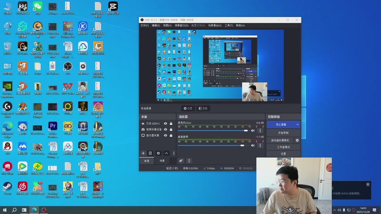This screenshot has width=381, height=214.
Task: Open Task View from the taskbar
Action: point(24,210)
